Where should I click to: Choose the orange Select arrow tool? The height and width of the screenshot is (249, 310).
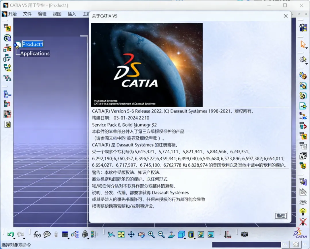coord(303,44)
